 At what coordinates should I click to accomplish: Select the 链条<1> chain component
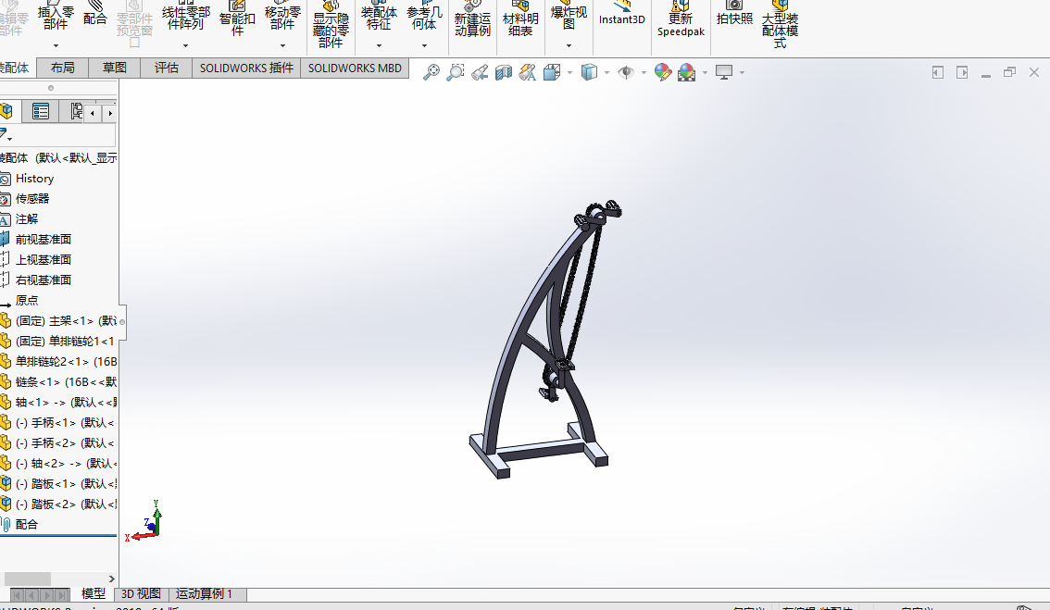click(66, 382)
